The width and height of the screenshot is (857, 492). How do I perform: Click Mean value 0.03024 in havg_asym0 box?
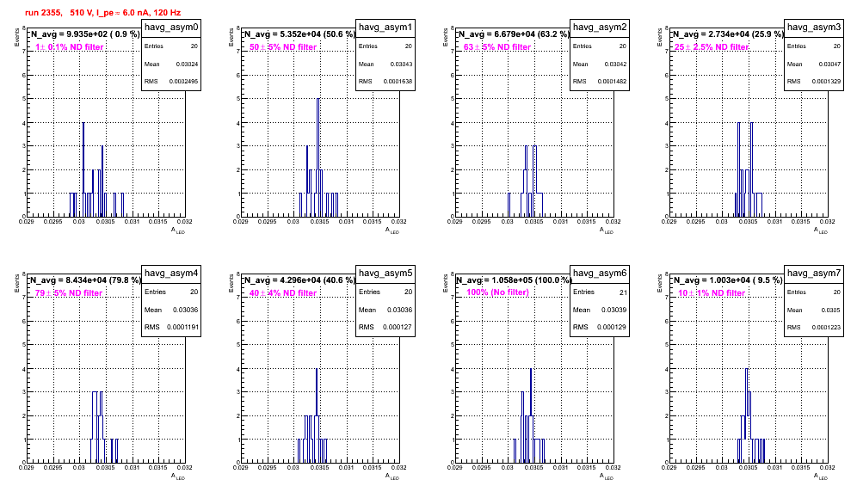click(187, 65)
